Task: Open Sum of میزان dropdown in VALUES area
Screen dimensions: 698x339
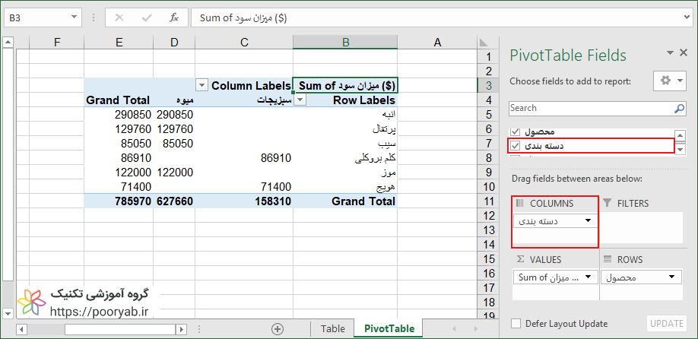Action: coord(588,277)
